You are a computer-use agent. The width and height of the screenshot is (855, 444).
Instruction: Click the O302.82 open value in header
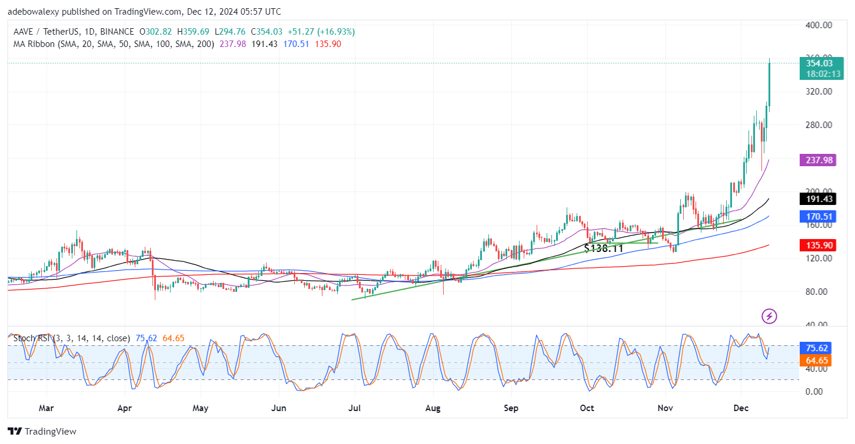coord(155,32)
